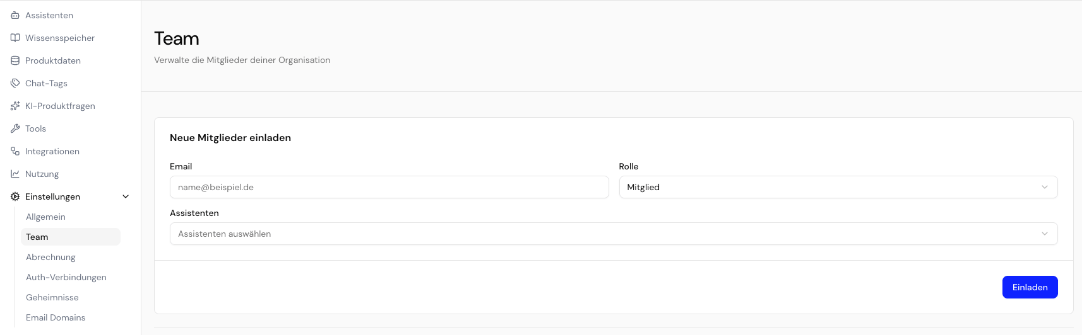The width and height of the screenshot is (1082, 335).
Task: Click the Team page title
Action: [x=177, y=38]
